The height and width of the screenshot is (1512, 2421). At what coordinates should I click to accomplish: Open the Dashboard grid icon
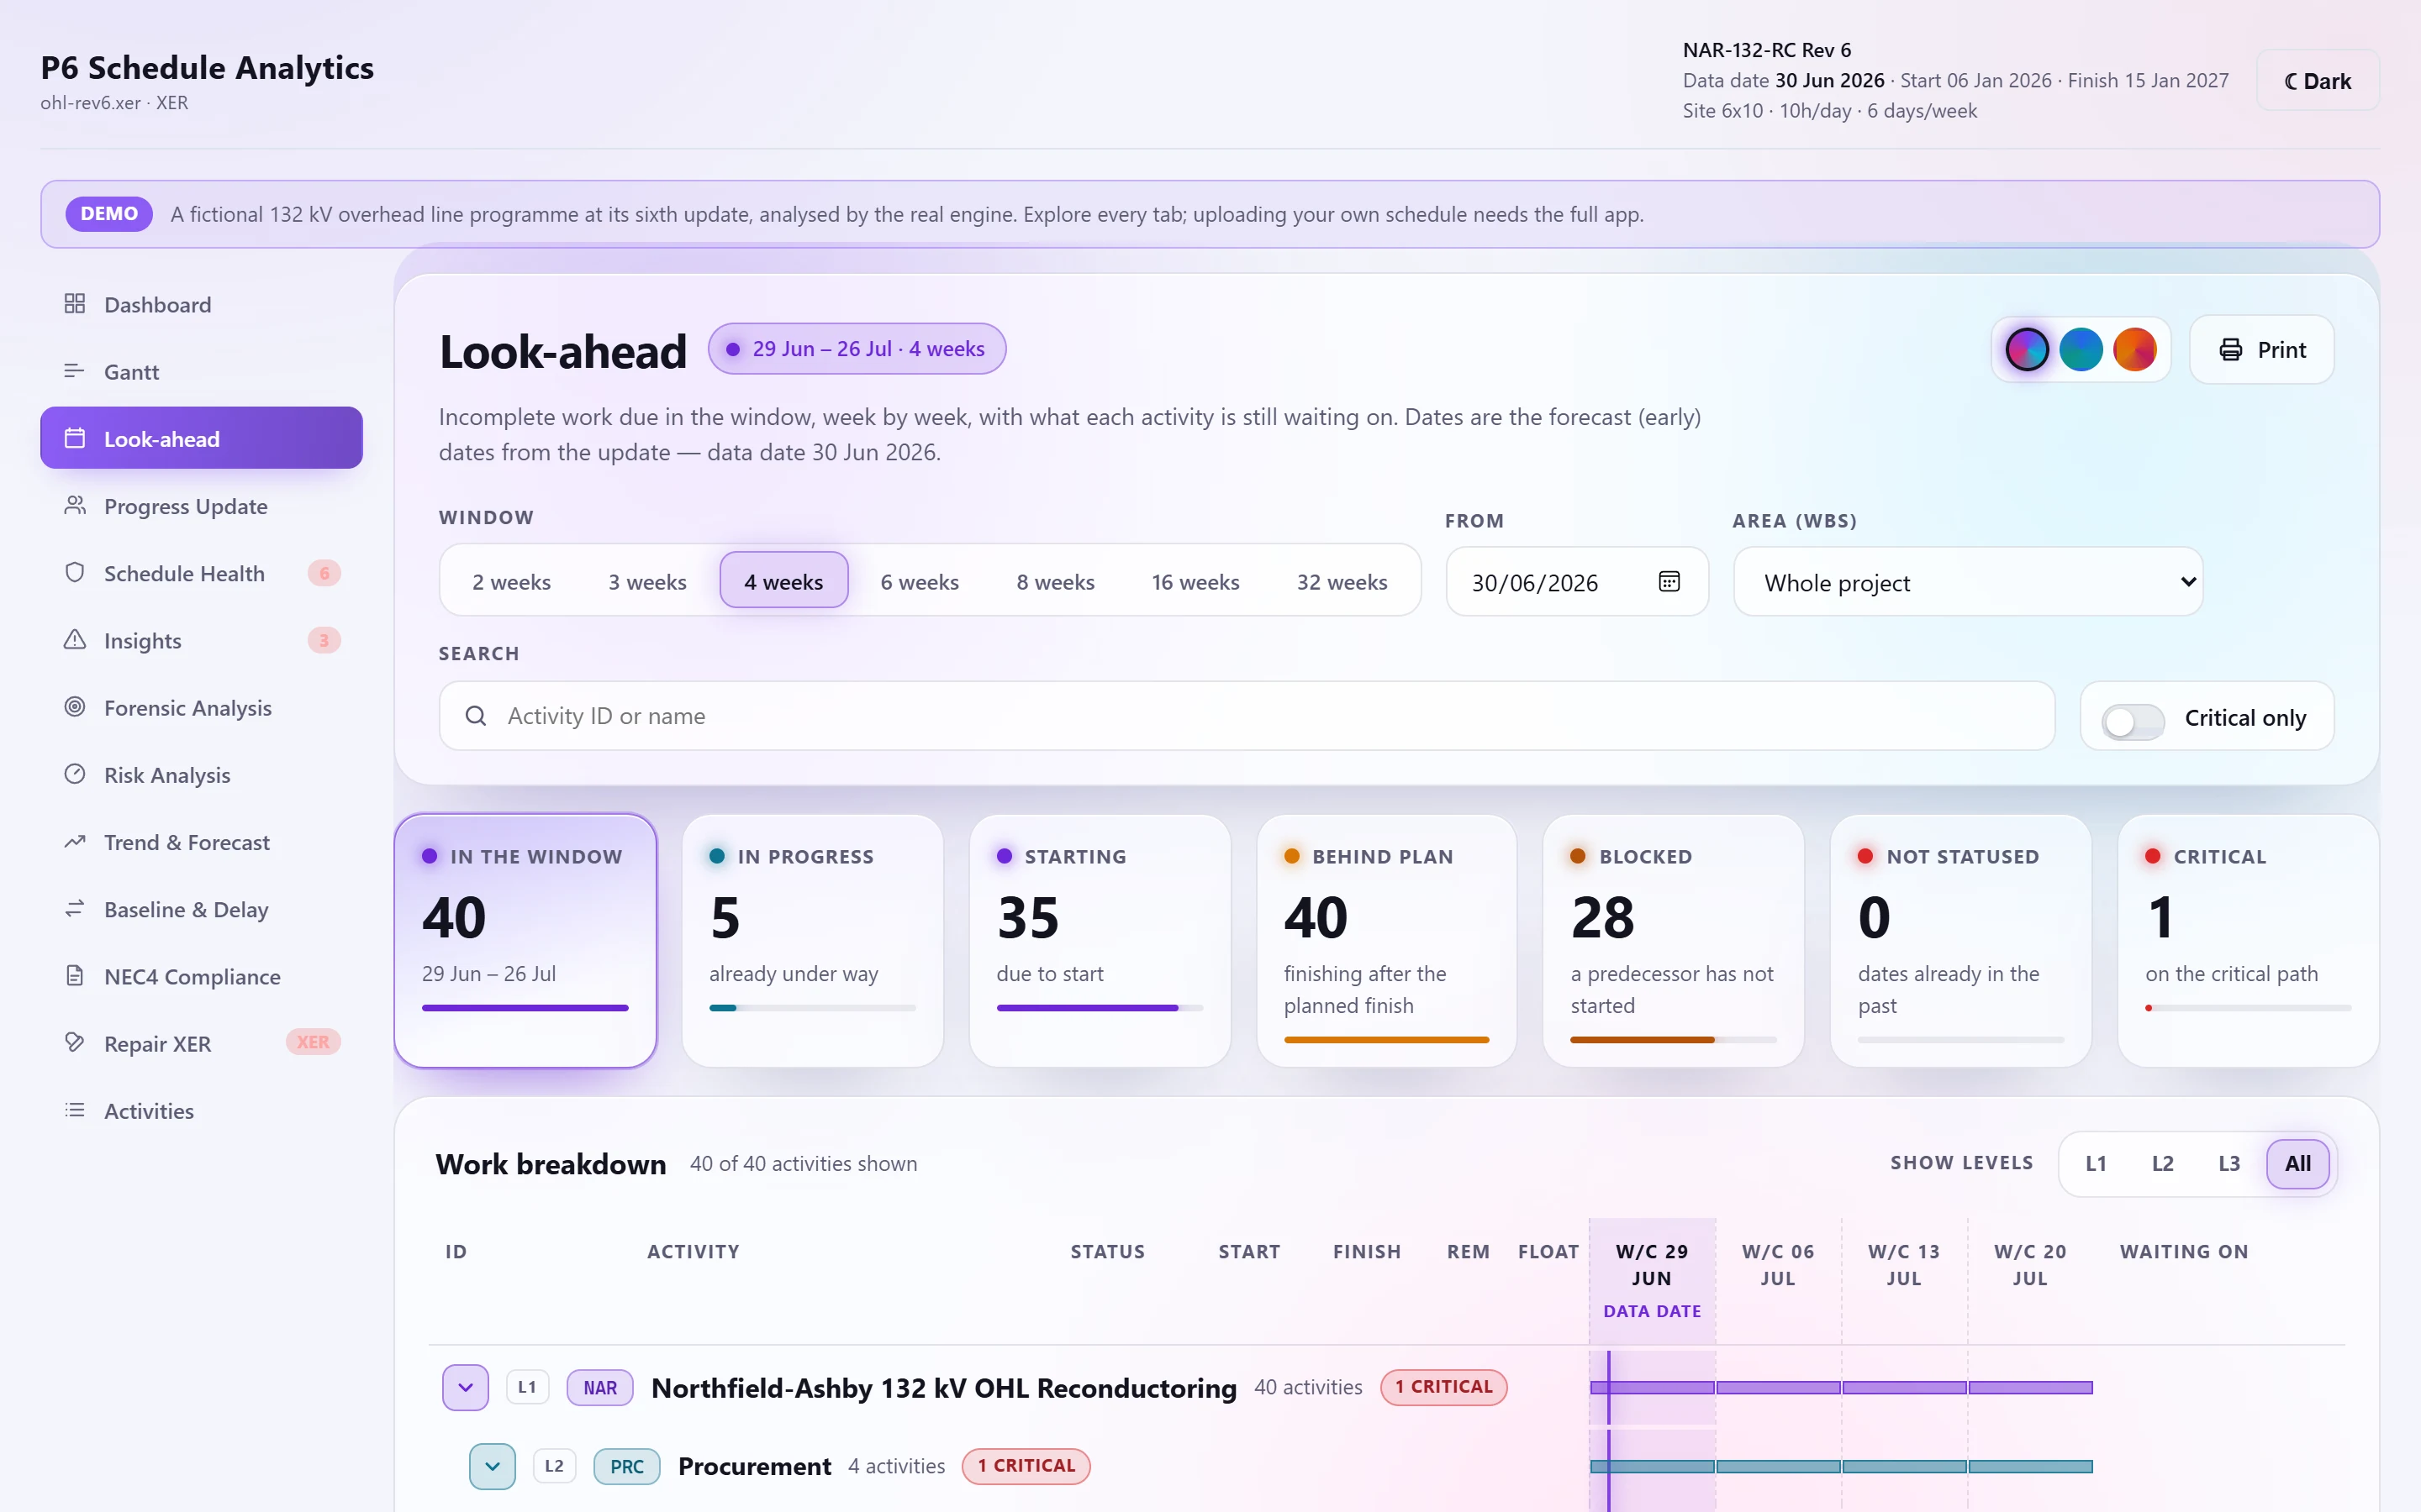(x=75, y=304)
